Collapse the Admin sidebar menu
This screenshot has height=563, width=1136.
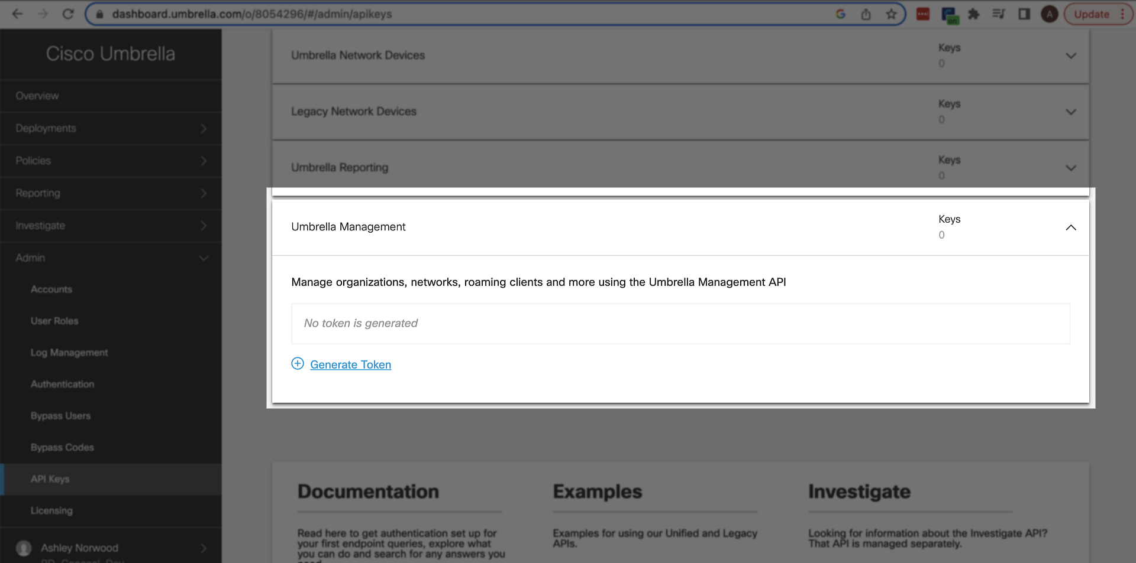(x=111, y=258)
